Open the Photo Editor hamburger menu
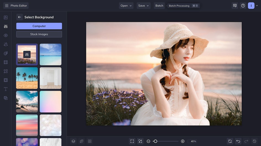This screenshot has height=146, width=261. pos(7,6)
